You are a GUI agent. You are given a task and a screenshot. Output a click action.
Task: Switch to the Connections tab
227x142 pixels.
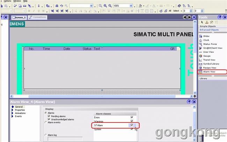[x=37, y=17]
